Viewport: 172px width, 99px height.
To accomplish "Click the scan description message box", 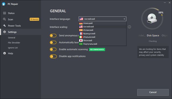I will (153, 52).
